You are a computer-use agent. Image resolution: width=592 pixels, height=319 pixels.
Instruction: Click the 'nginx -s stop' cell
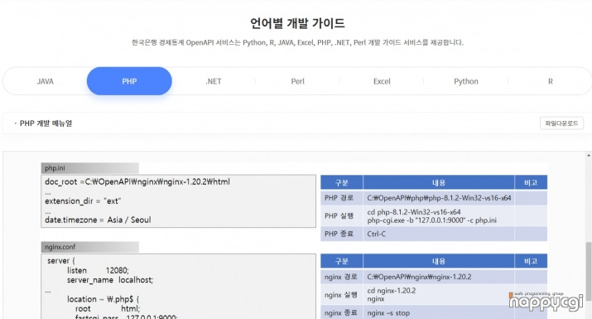pos(438,313)
